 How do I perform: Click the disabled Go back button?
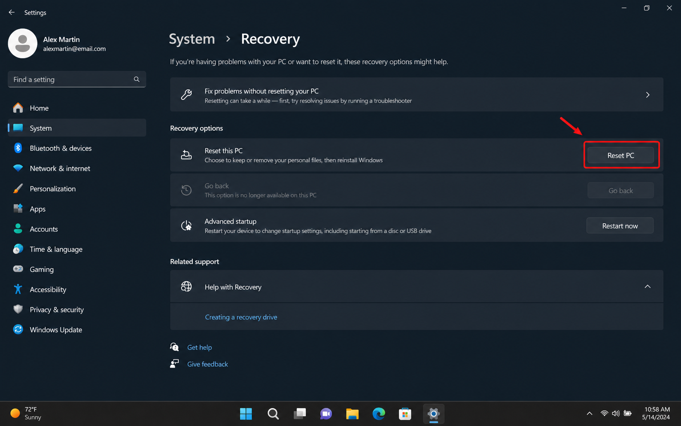[x=620, y=191]
